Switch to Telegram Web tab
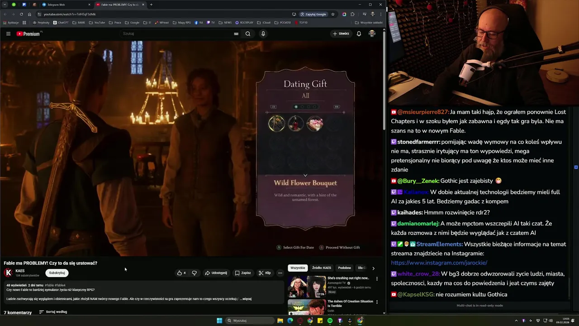579x326 pixels. (63, 5)
